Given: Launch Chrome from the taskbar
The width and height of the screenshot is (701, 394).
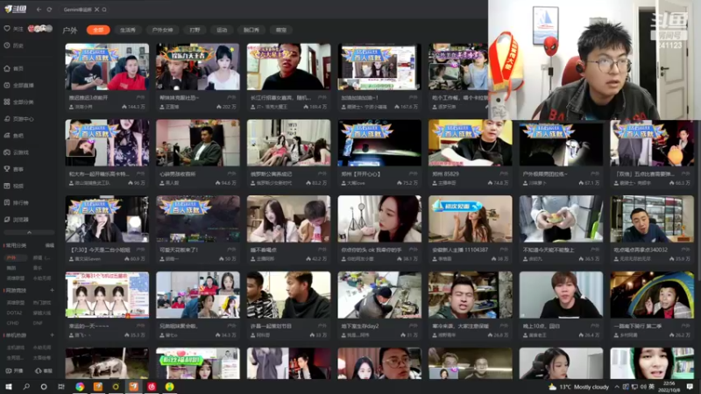Looking at the screenshot, I should click(80, 386).
